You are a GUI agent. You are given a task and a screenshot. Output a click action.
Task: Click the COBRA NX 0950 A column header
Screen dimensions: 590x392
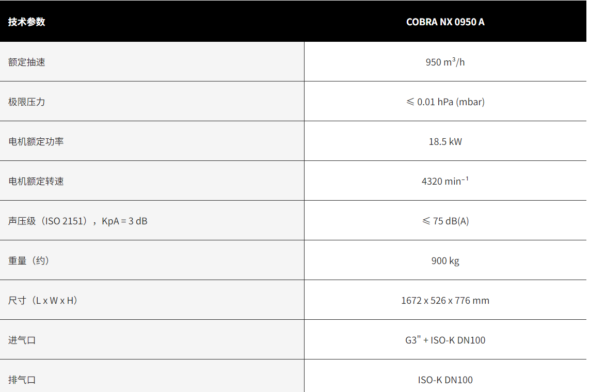[445, 22]
